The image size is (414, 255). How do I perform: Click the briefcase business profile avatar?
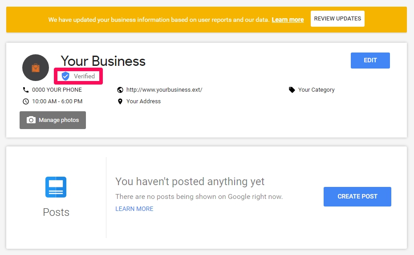click(36, 68)
